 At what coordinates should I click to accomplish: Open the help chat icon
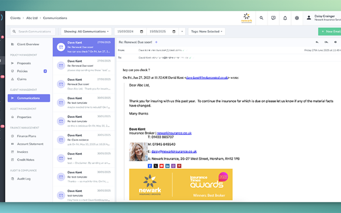pyautogui.click(x=273, y=18)
